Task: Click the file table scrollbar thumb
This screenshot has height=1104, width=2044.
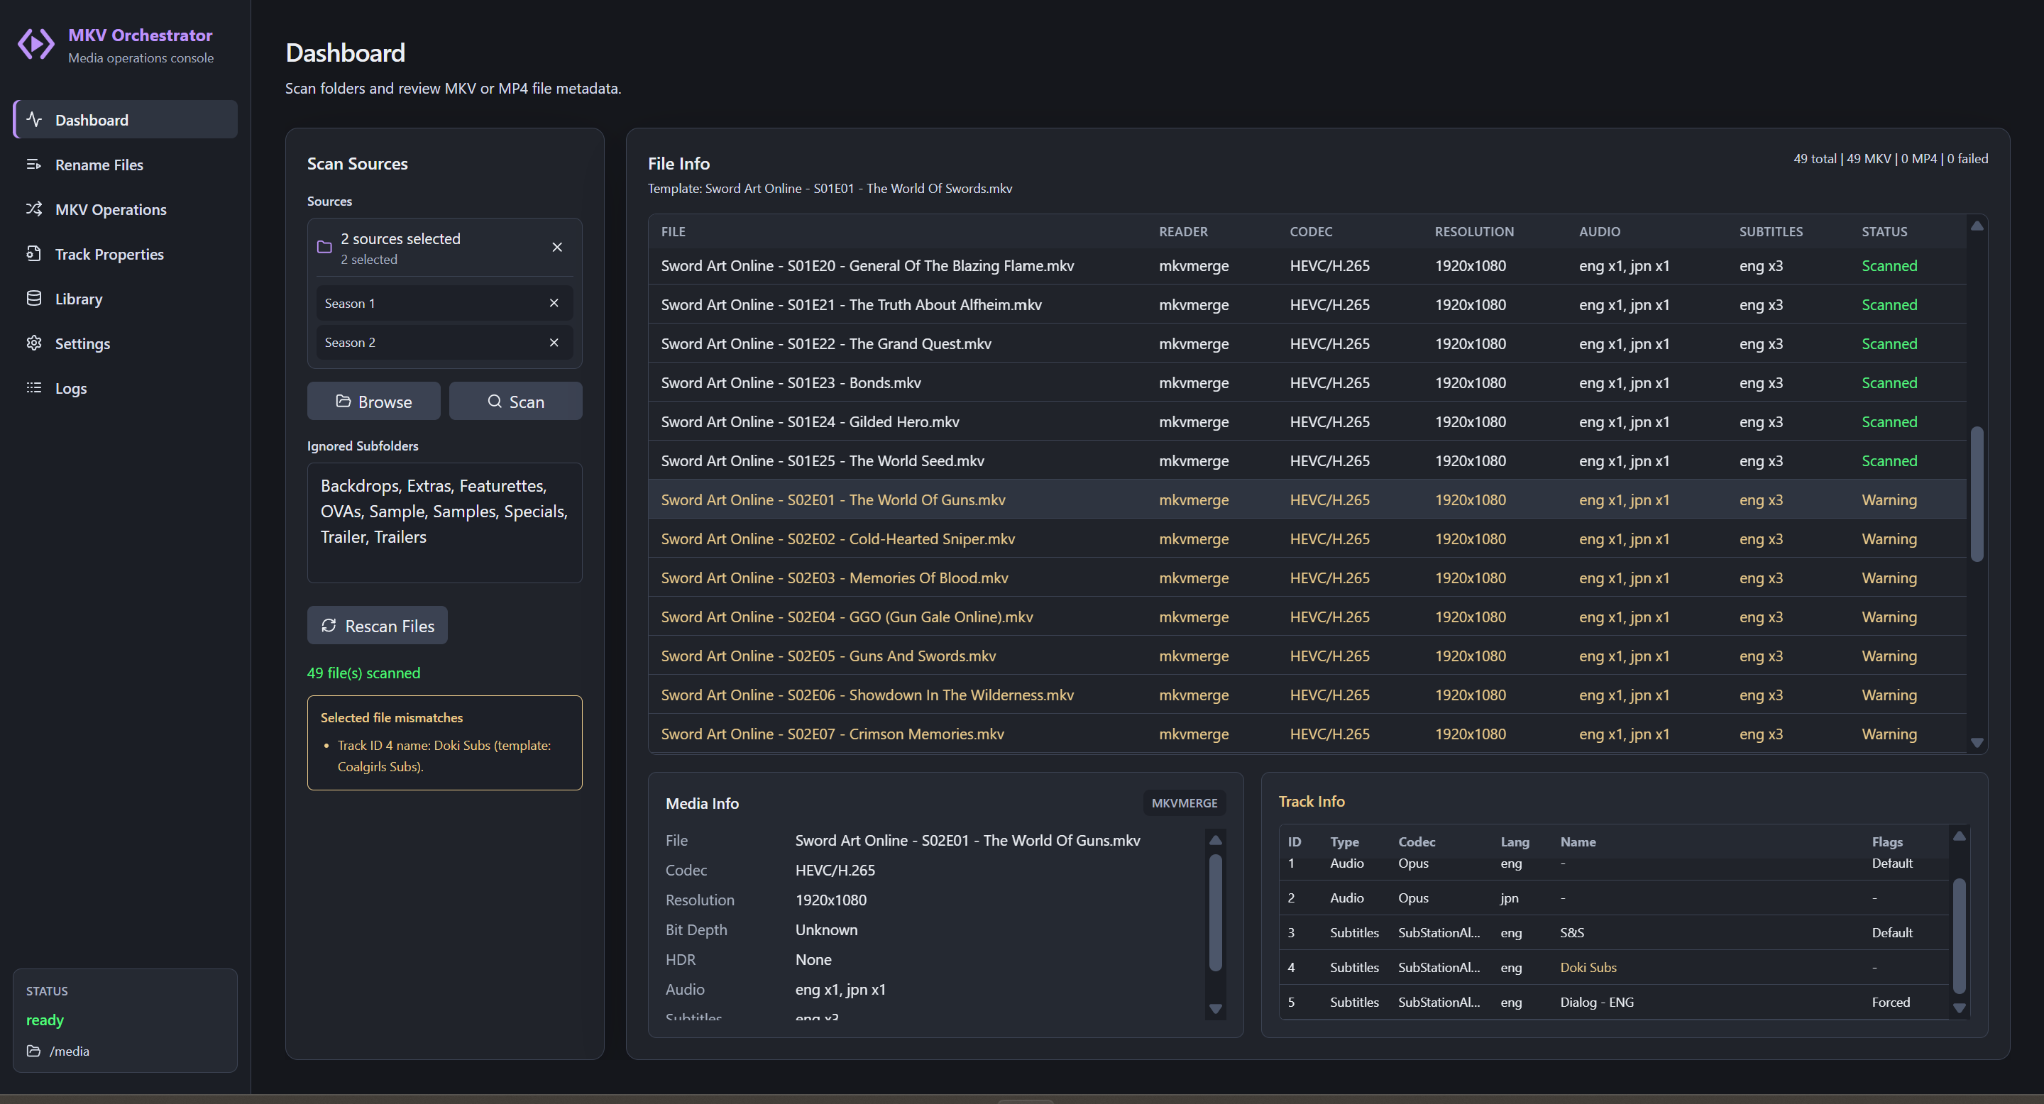Action: click(1977, 494)
